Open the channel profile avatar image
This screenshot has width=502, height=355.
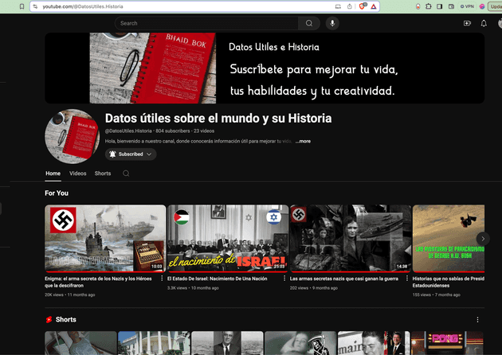(72, 137)
